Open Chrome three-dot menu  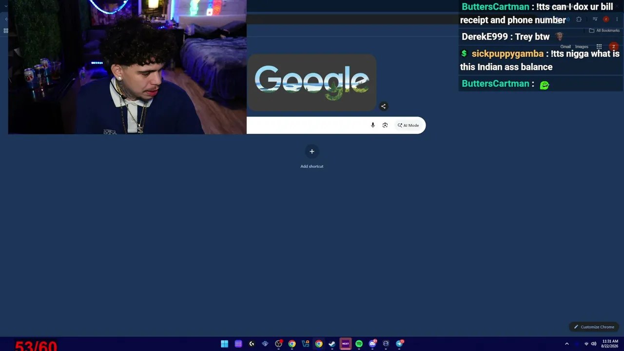pos(617,19)
